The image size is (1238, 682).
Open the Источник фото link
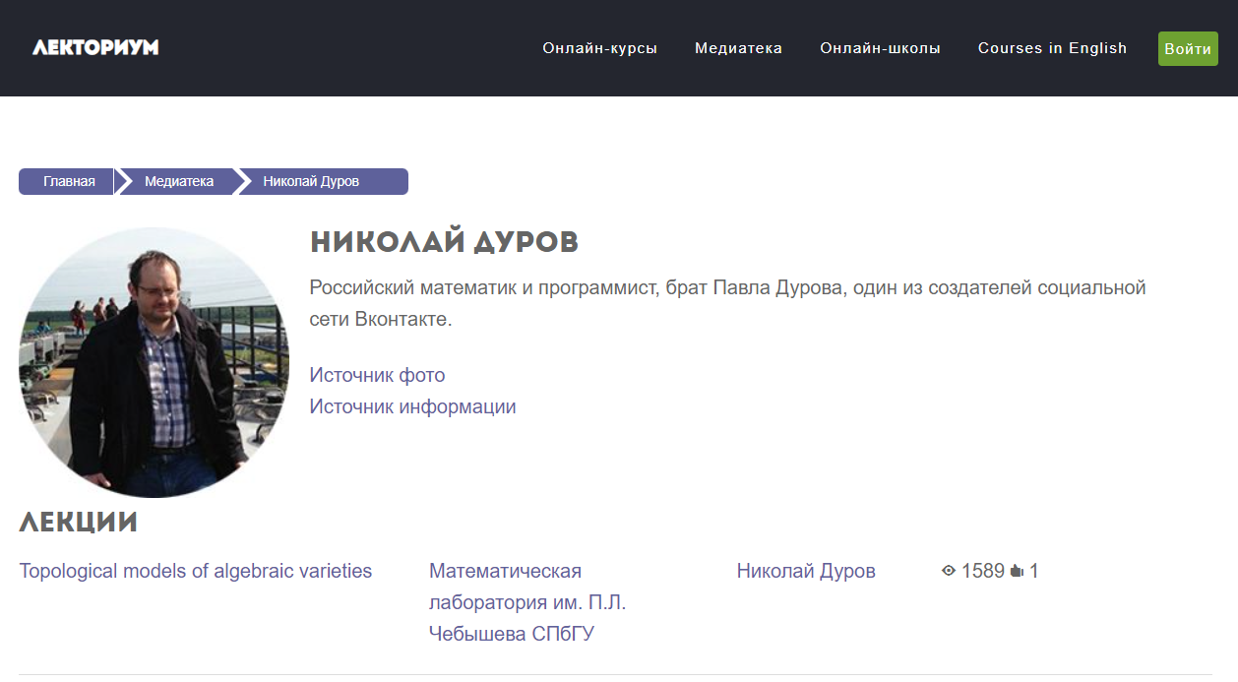[x=377, y=374]
